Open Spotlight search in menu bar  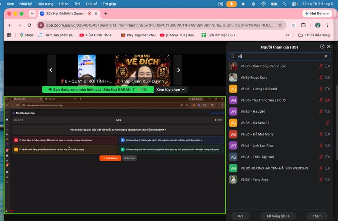(284, 4)
